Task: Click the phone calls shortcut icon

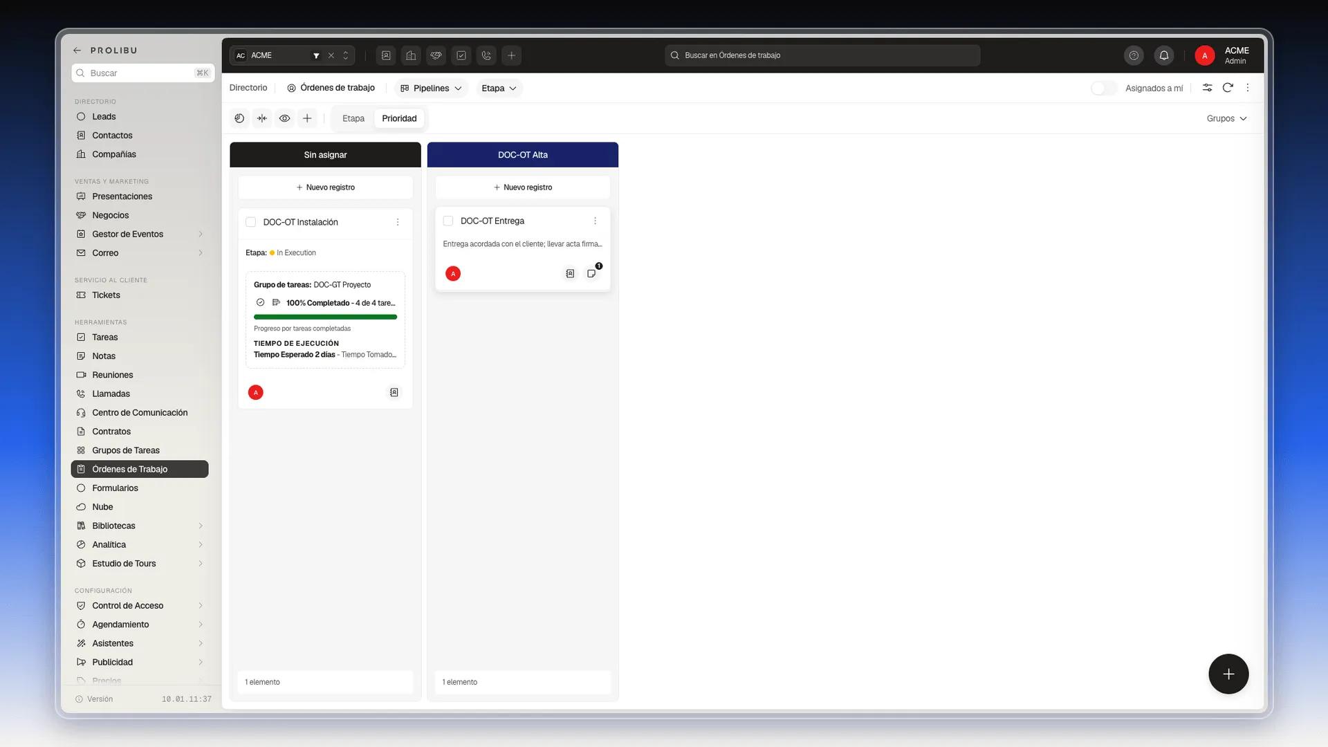Action: pyautogui.click(x=486, y=55)
